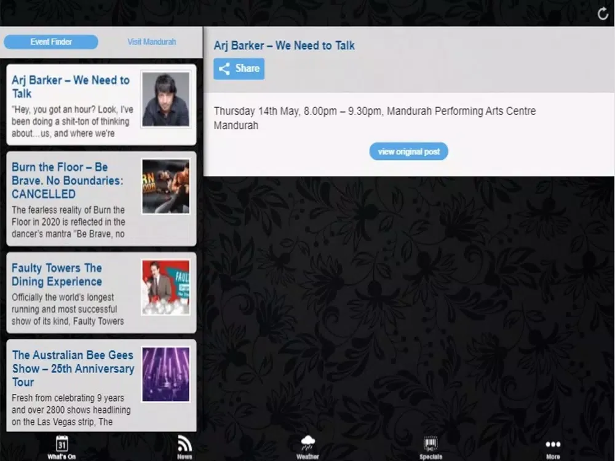Select the Event Finder tab
This screenshot has width=615, height=461.
[x=51, y=42]
